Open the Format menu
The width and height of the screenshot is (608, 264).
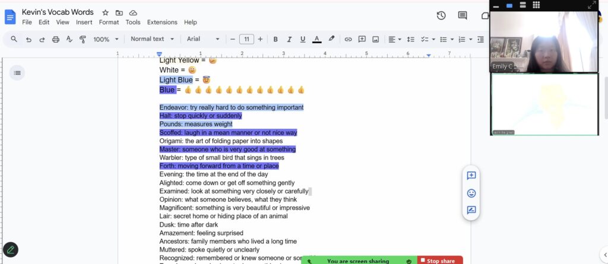(109, 22)
